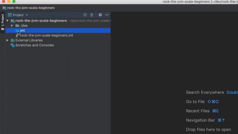Image resolution: width=238 pixels, height=134 pixels.
Task: Click the locate/scroll from source icon
Action: point(85,15)
